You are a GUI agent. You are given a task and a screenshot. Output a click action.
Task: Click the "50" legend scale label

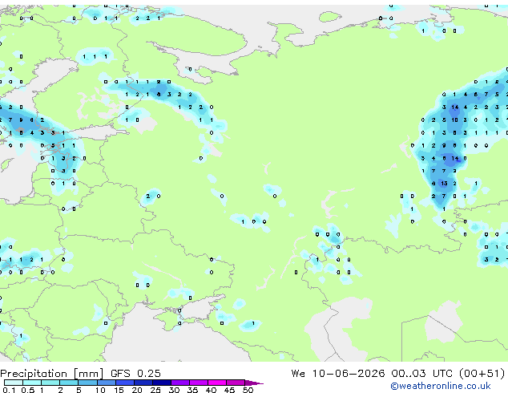tap(248, 390)
